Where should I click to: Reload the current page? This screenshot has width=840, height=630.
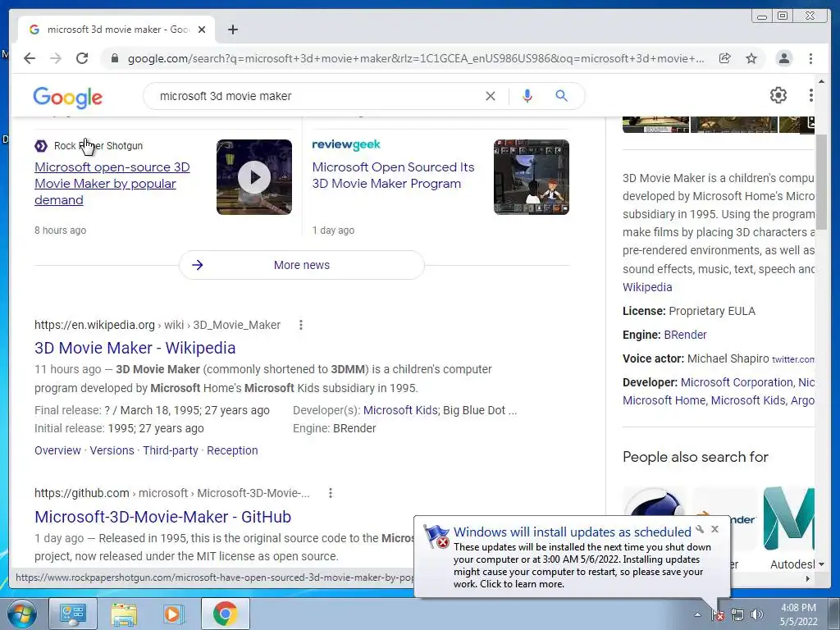click(82, 58)
